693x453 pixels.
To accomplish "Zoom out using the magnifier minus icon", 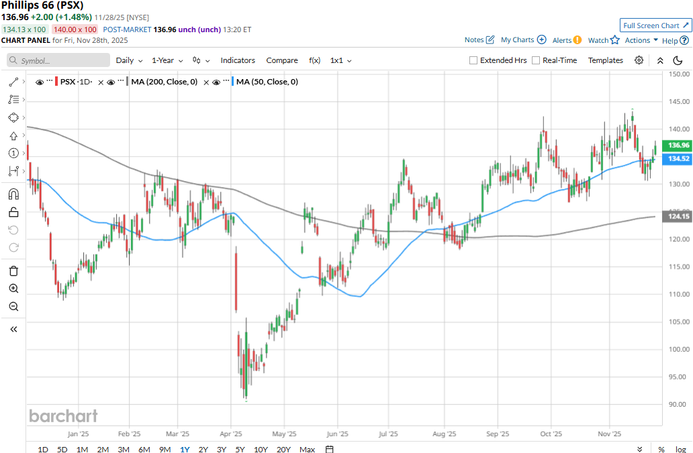I will 13,307.
